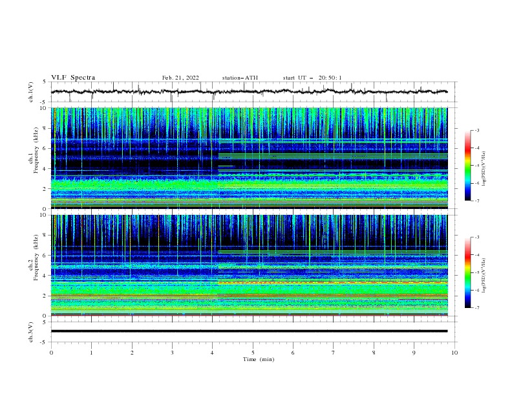Click the ch.2 colorbar log(PSD) label
The height and width of the screenshot is (396, 512).
pyautogui.click(x=484, y=275)
